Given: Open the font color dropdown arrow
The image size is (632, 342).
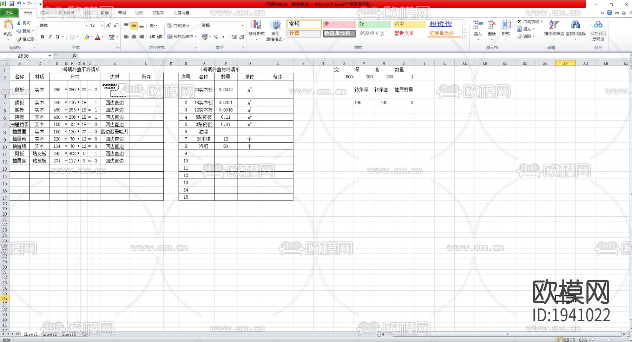Looking at the screenshot, I should coord(103,37).
